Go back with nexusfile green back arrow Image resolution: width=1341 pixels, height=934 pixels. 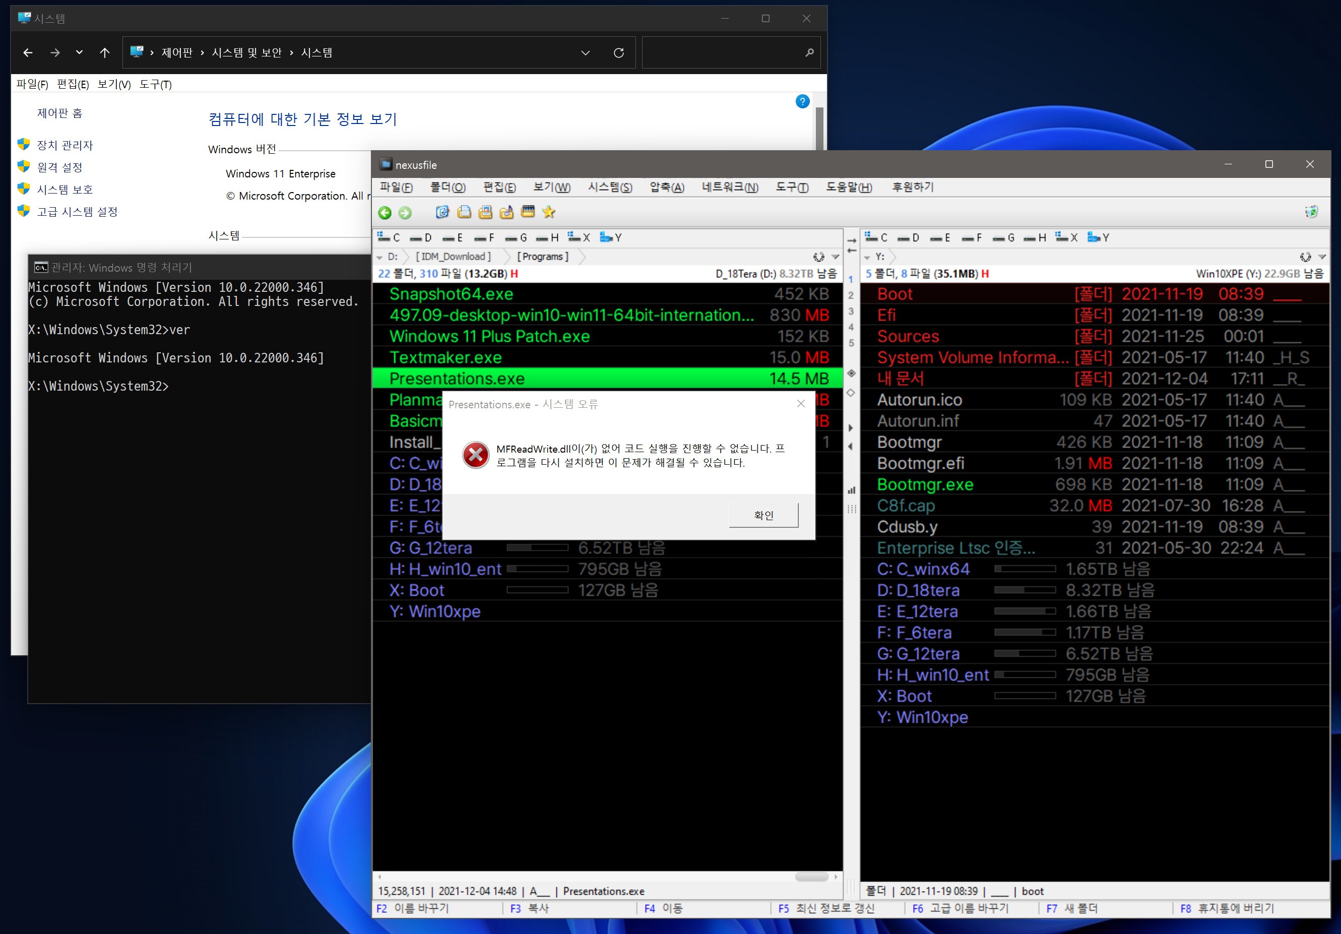click(x=385, y=213)
